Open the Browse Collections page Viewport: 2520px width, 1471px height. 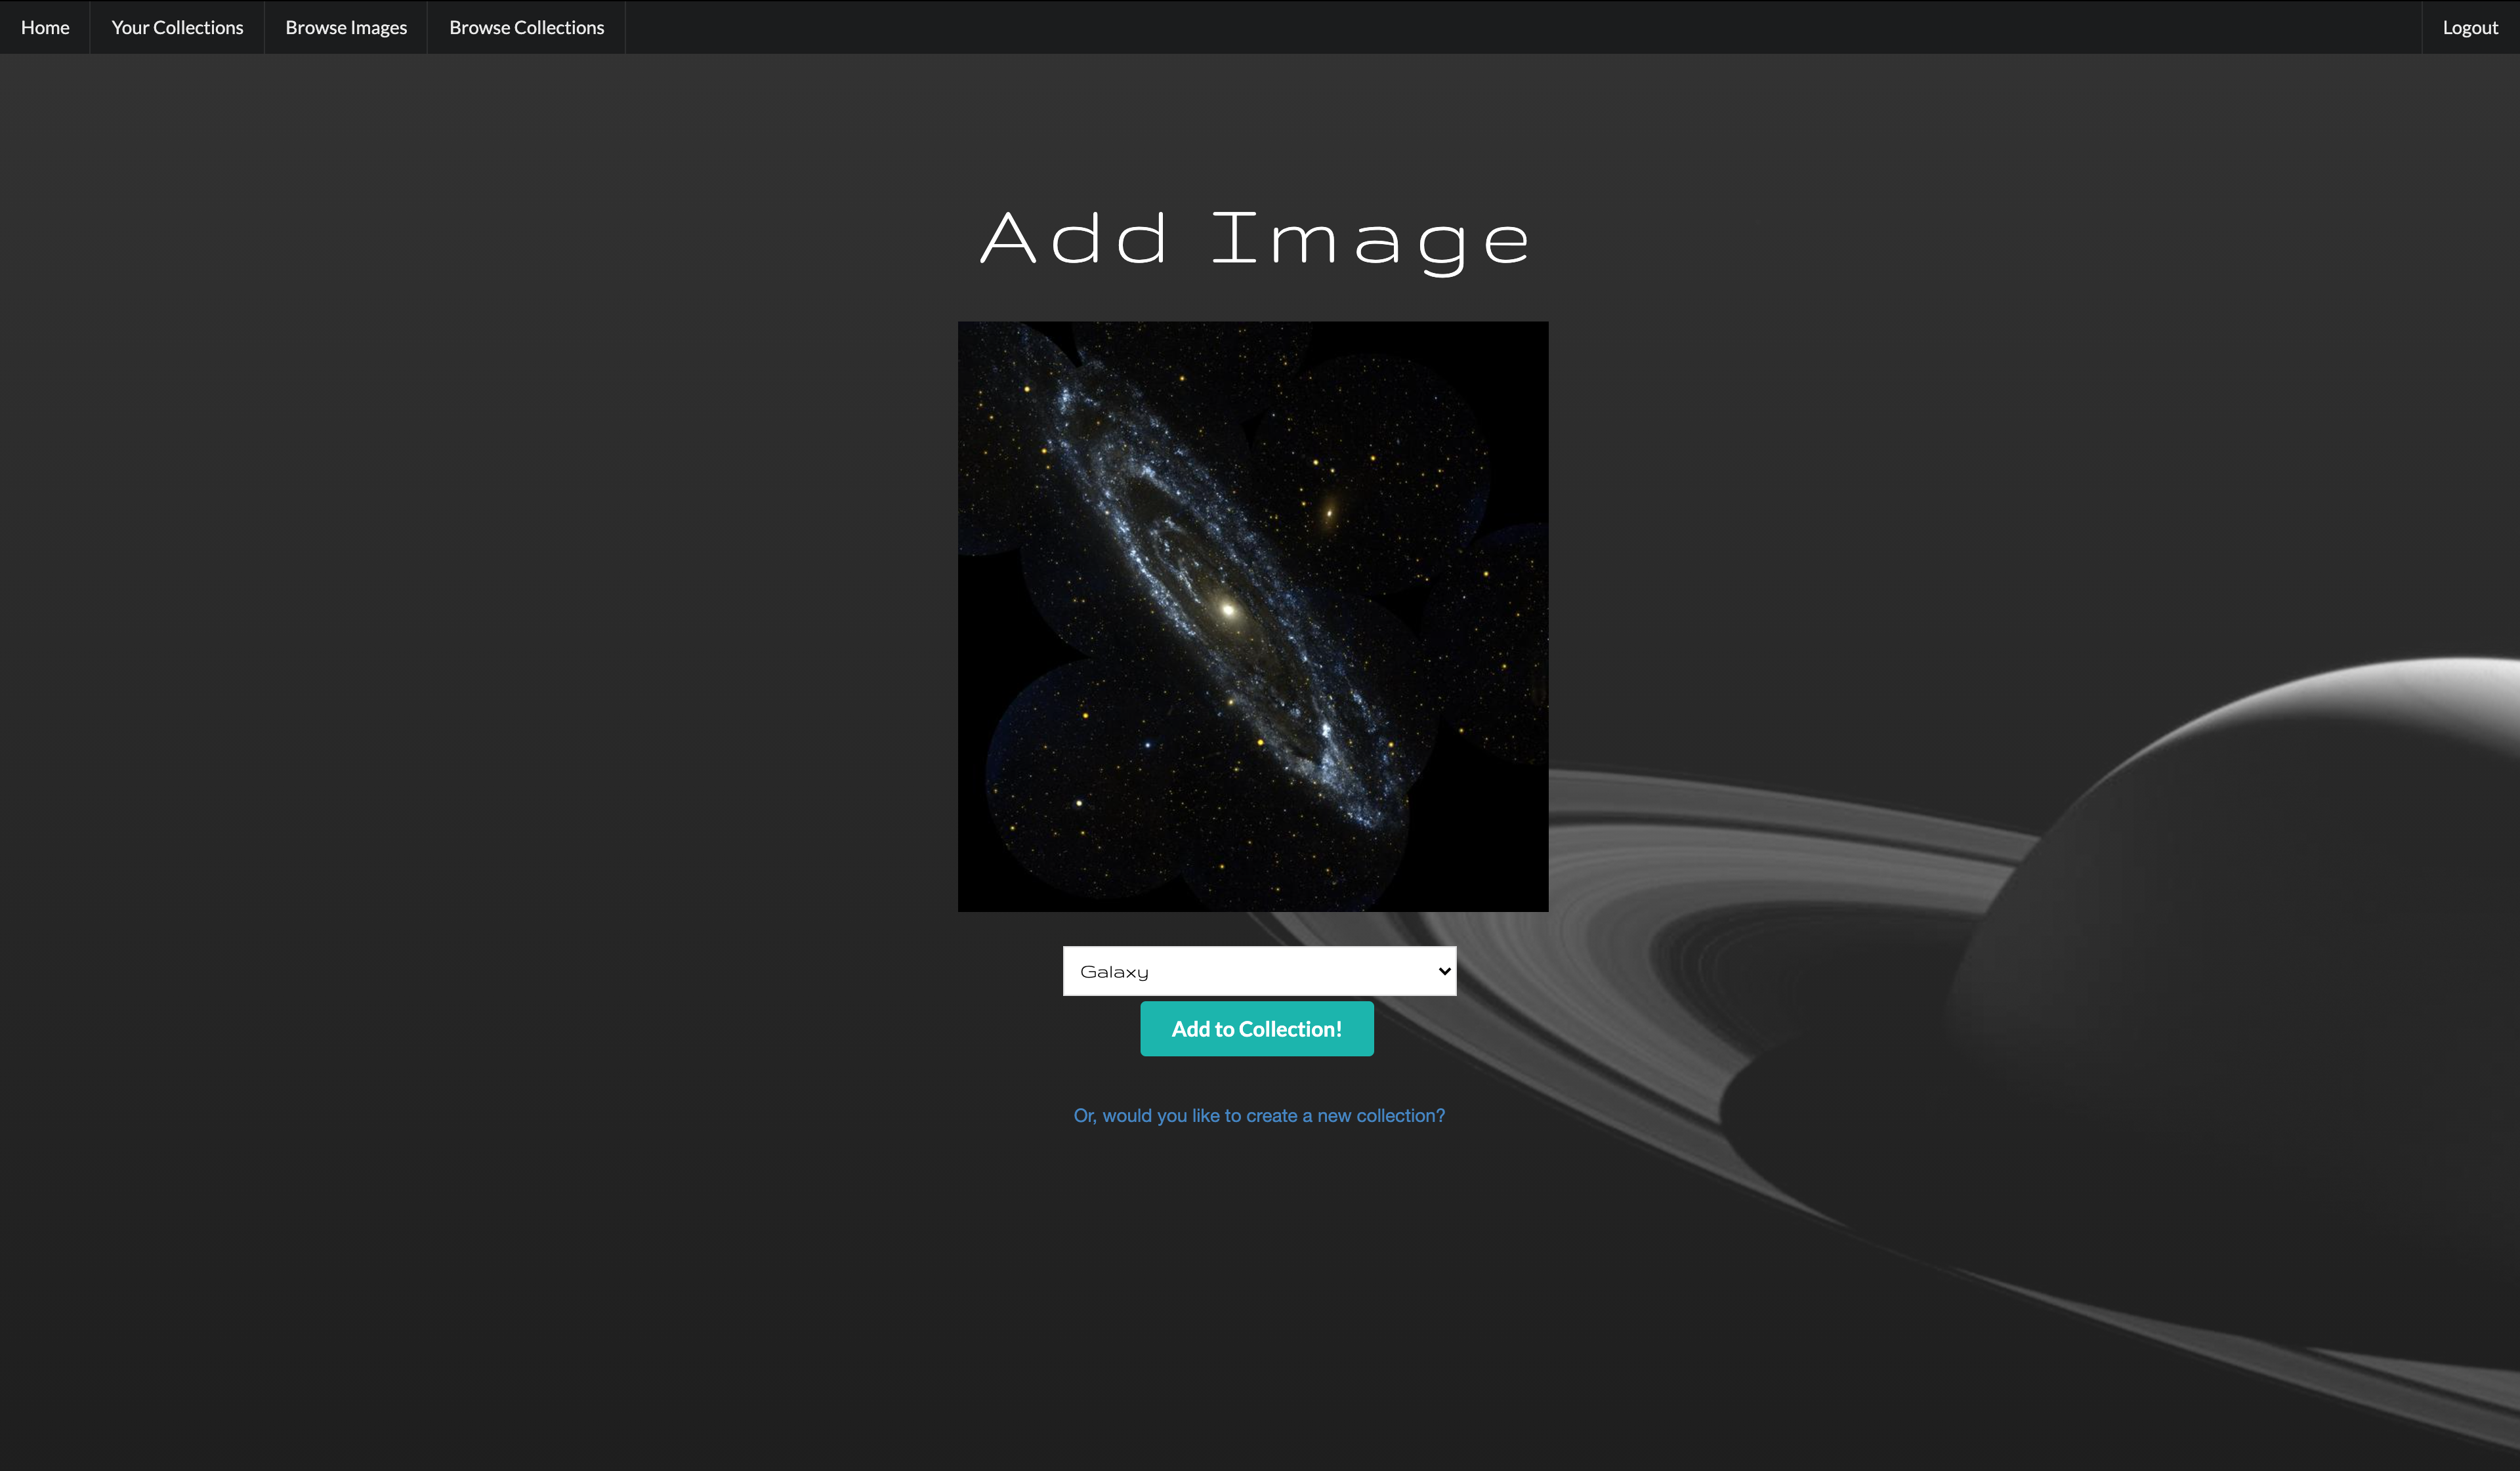click(x=526, y=27)
